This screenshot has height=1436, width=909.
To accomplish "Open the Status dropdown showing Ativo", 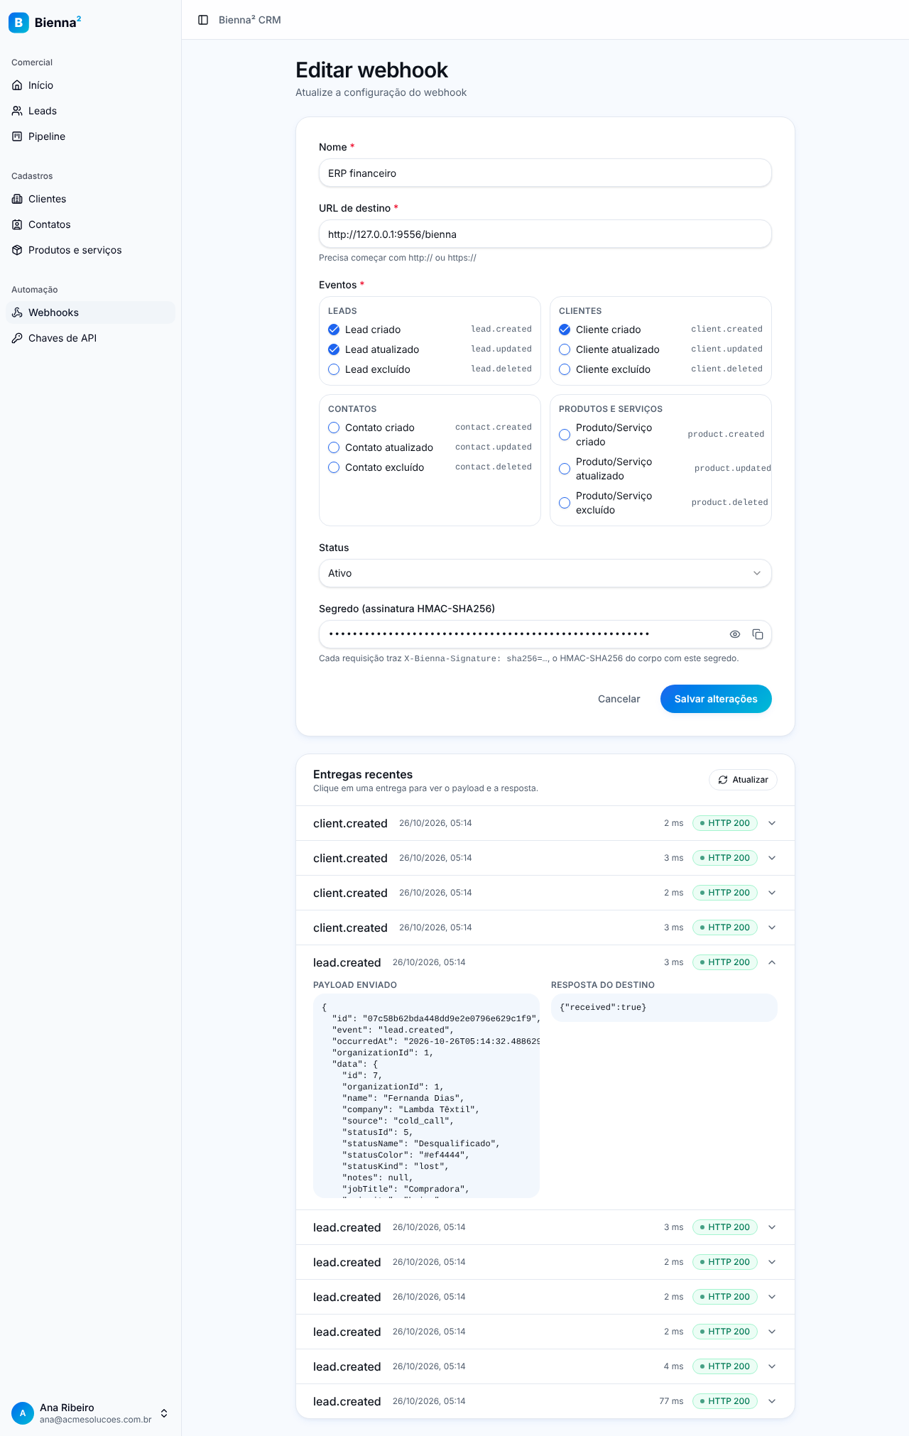I will 545,573.
